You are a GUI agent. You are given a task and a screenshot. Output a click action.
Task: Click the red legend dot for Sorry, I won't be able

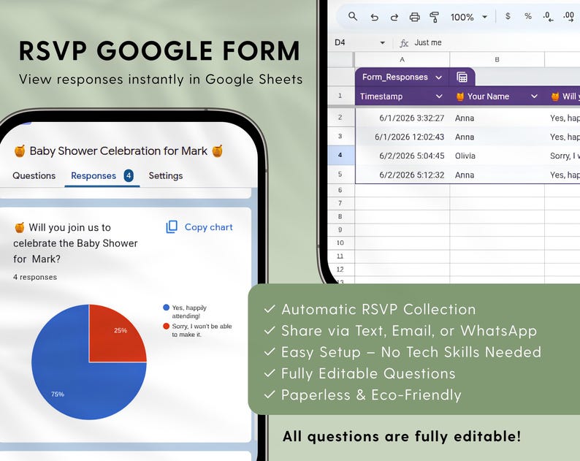[x=166, y=326]
